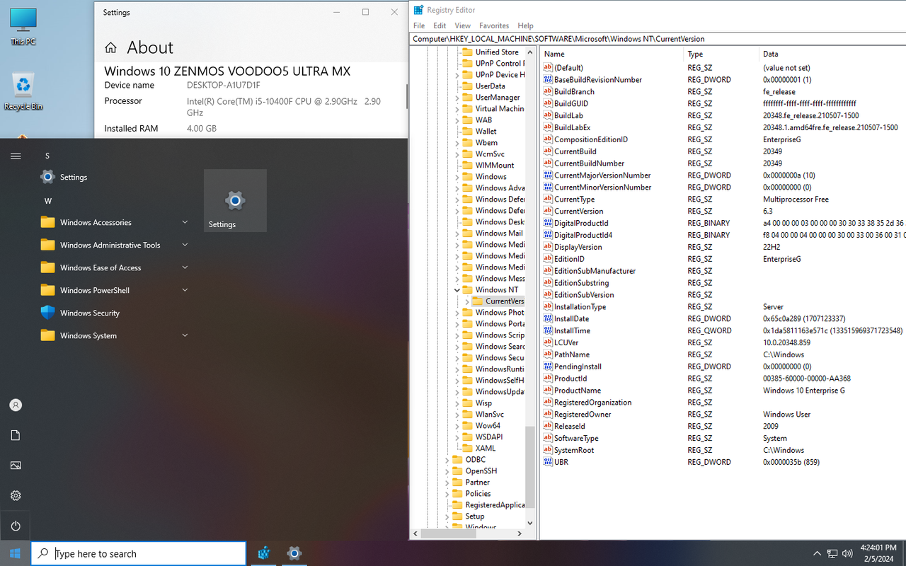The image size is (906, 566).
Task: Click the volume speaker icon in tray
Action: click(848, 553)
